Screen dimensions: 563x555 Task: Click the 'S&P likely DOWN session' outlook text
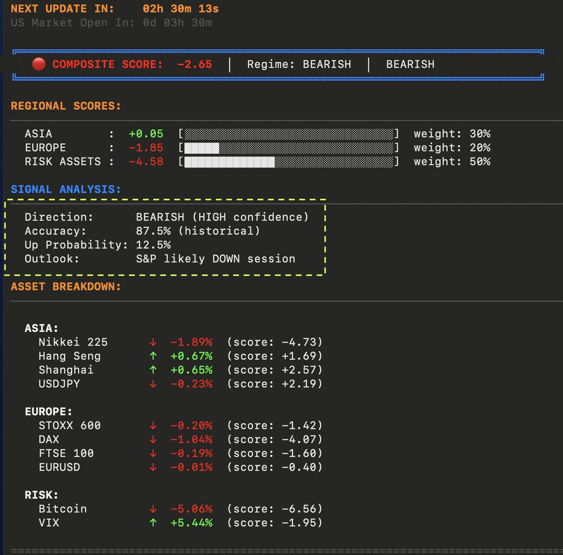click(x=215, y=259)
